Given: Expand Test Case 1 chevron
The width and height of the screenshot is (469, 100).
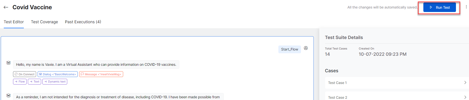Looking at the screenshot, I should (465, 82).
